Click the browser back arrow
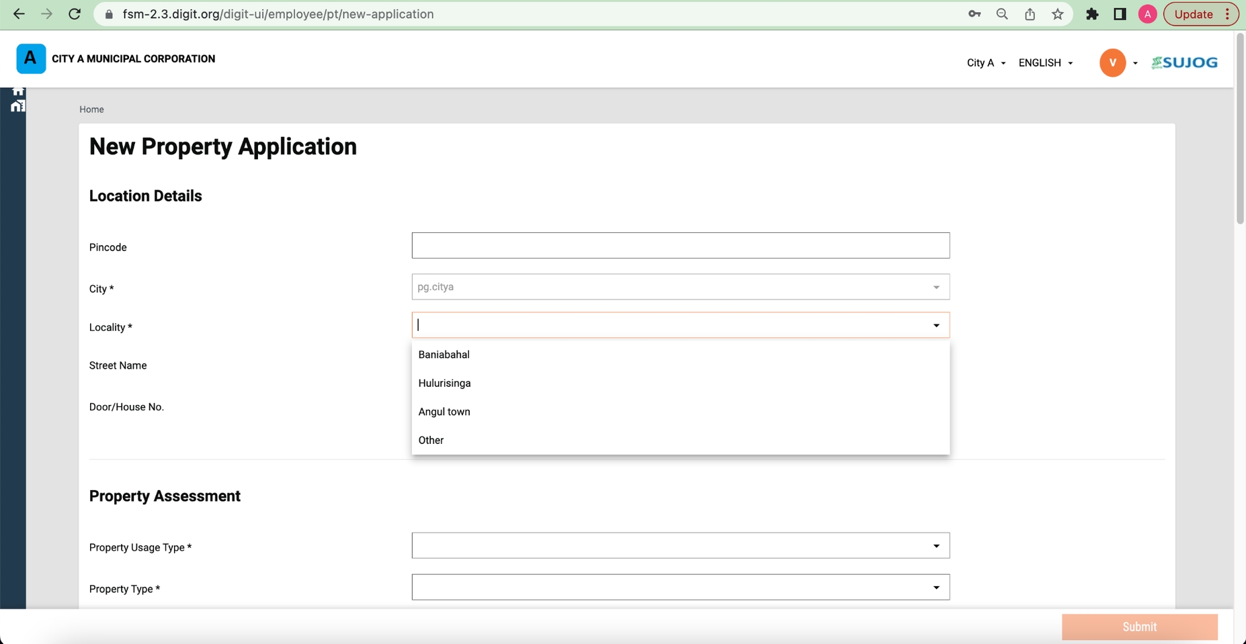The width and height of the screenshot is (1246, 644). tap(19, 14)
